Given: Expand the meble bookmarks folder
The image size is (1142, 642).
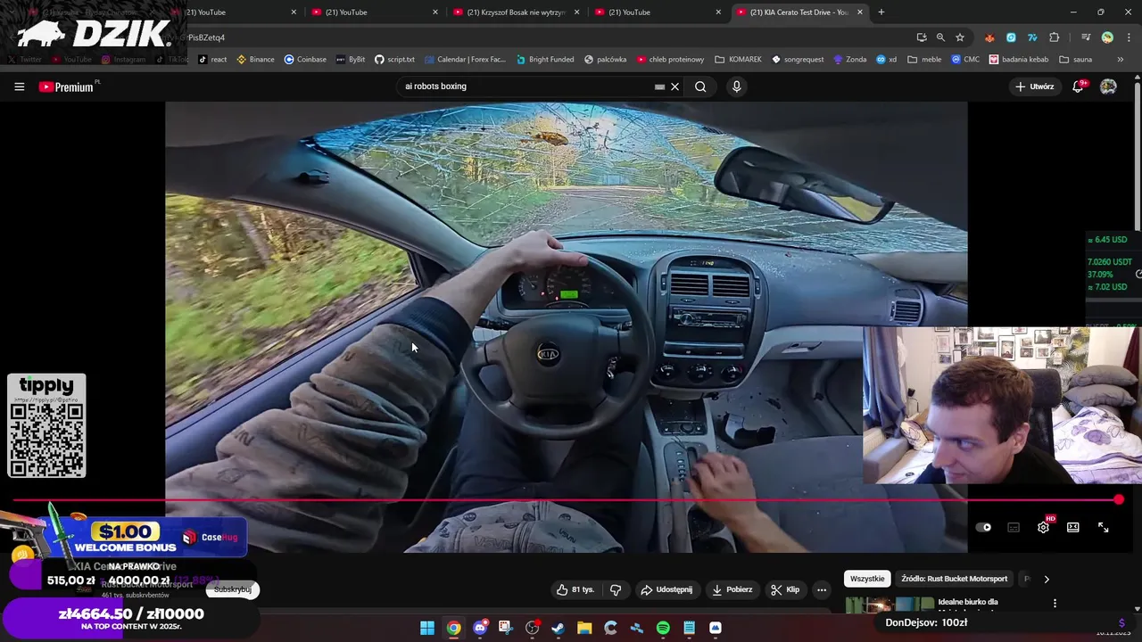Looking at the screenshot, I should point(924,60).
